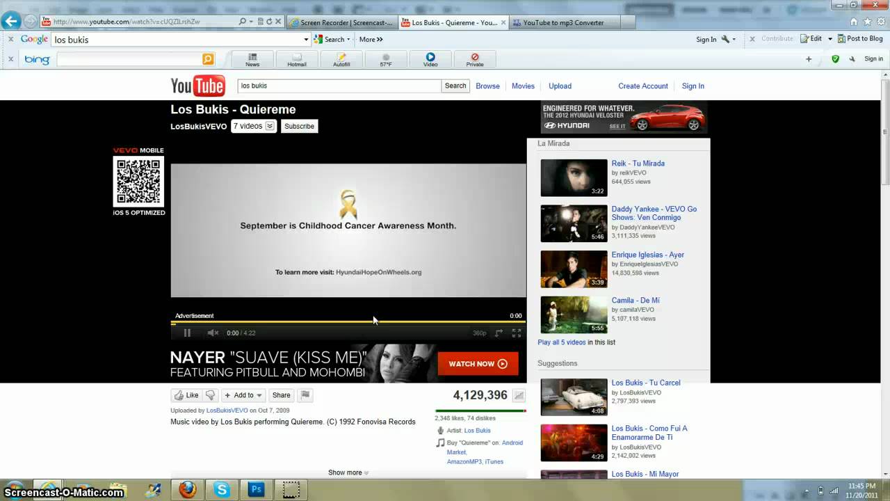Open the 7 videos dropdown
The width and height of the screenshot is (890, 501).
(254, 126)
